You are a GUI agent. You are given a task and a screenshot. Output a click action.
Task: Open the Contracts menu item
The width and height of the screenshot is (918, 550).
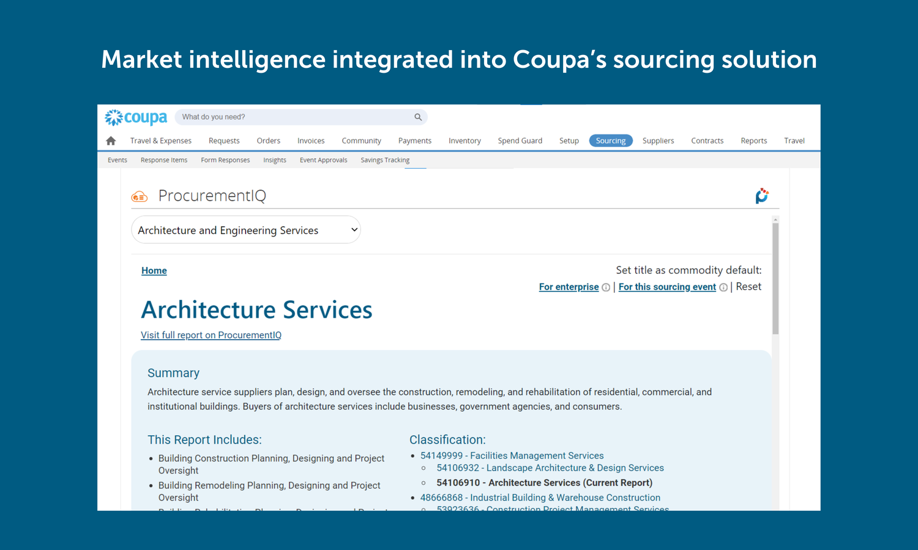[x=707, y=141]
